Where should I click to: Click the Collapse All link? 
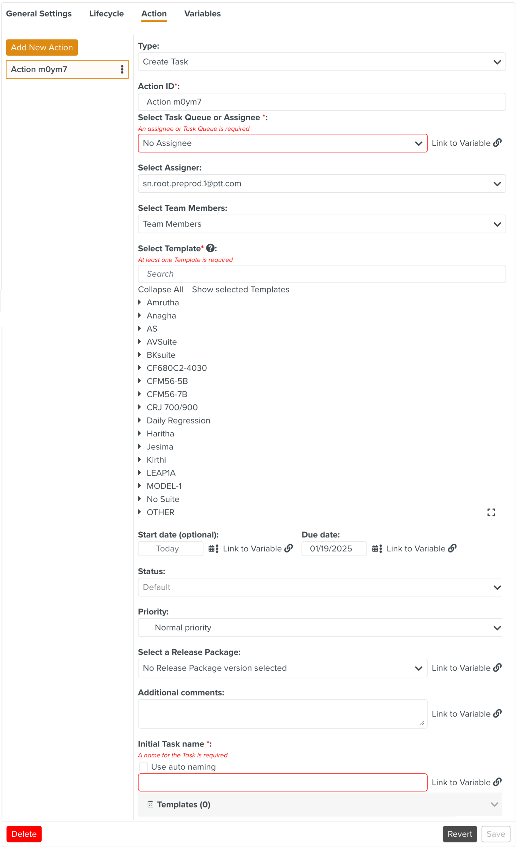(x=160, y=289)
